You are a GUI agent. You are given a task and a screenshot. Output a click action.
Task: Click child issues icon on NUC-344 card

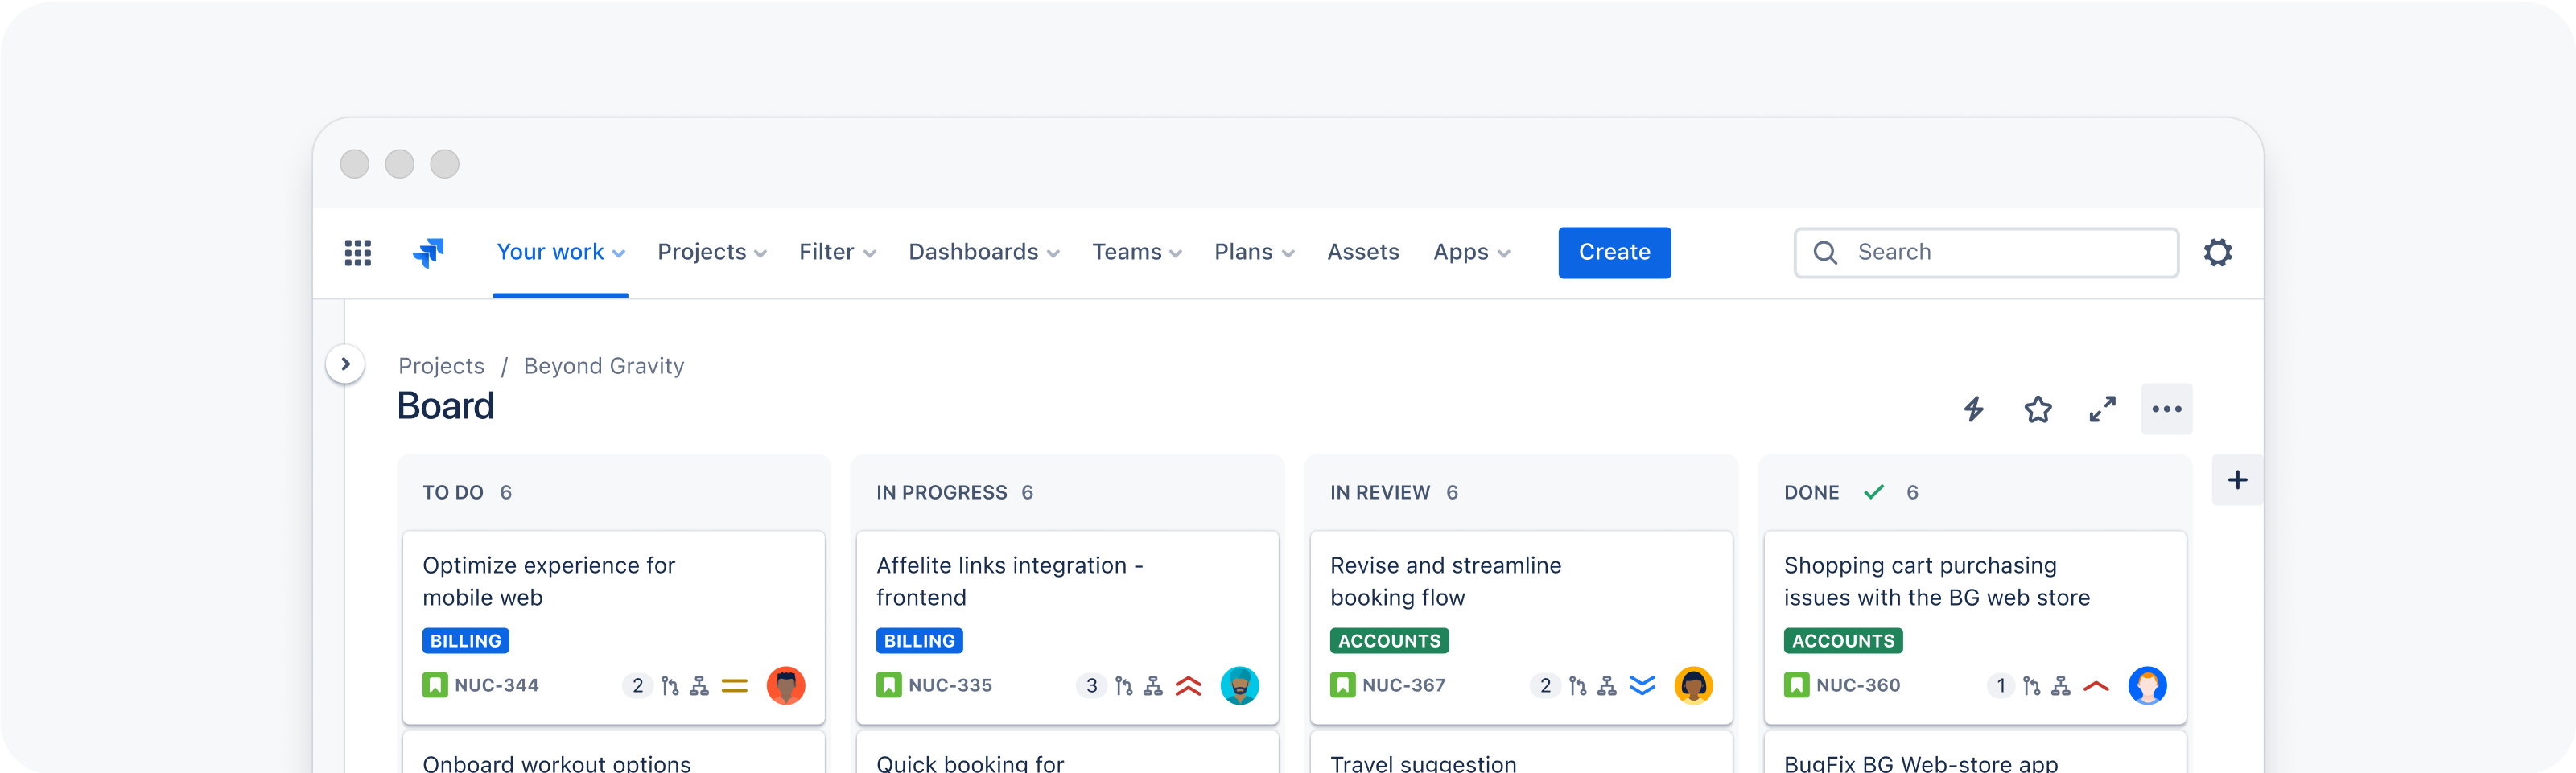[699, 686]
